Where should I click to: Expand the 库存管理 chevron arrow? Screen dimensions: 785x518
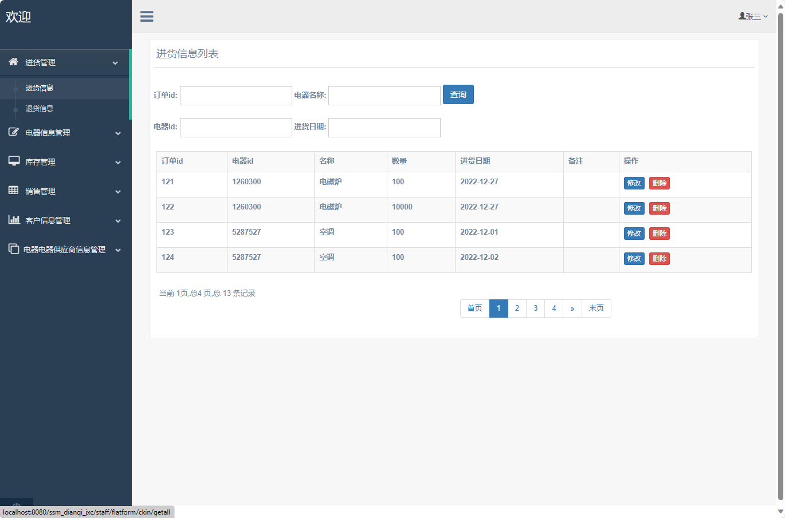(x=118, y=163)
